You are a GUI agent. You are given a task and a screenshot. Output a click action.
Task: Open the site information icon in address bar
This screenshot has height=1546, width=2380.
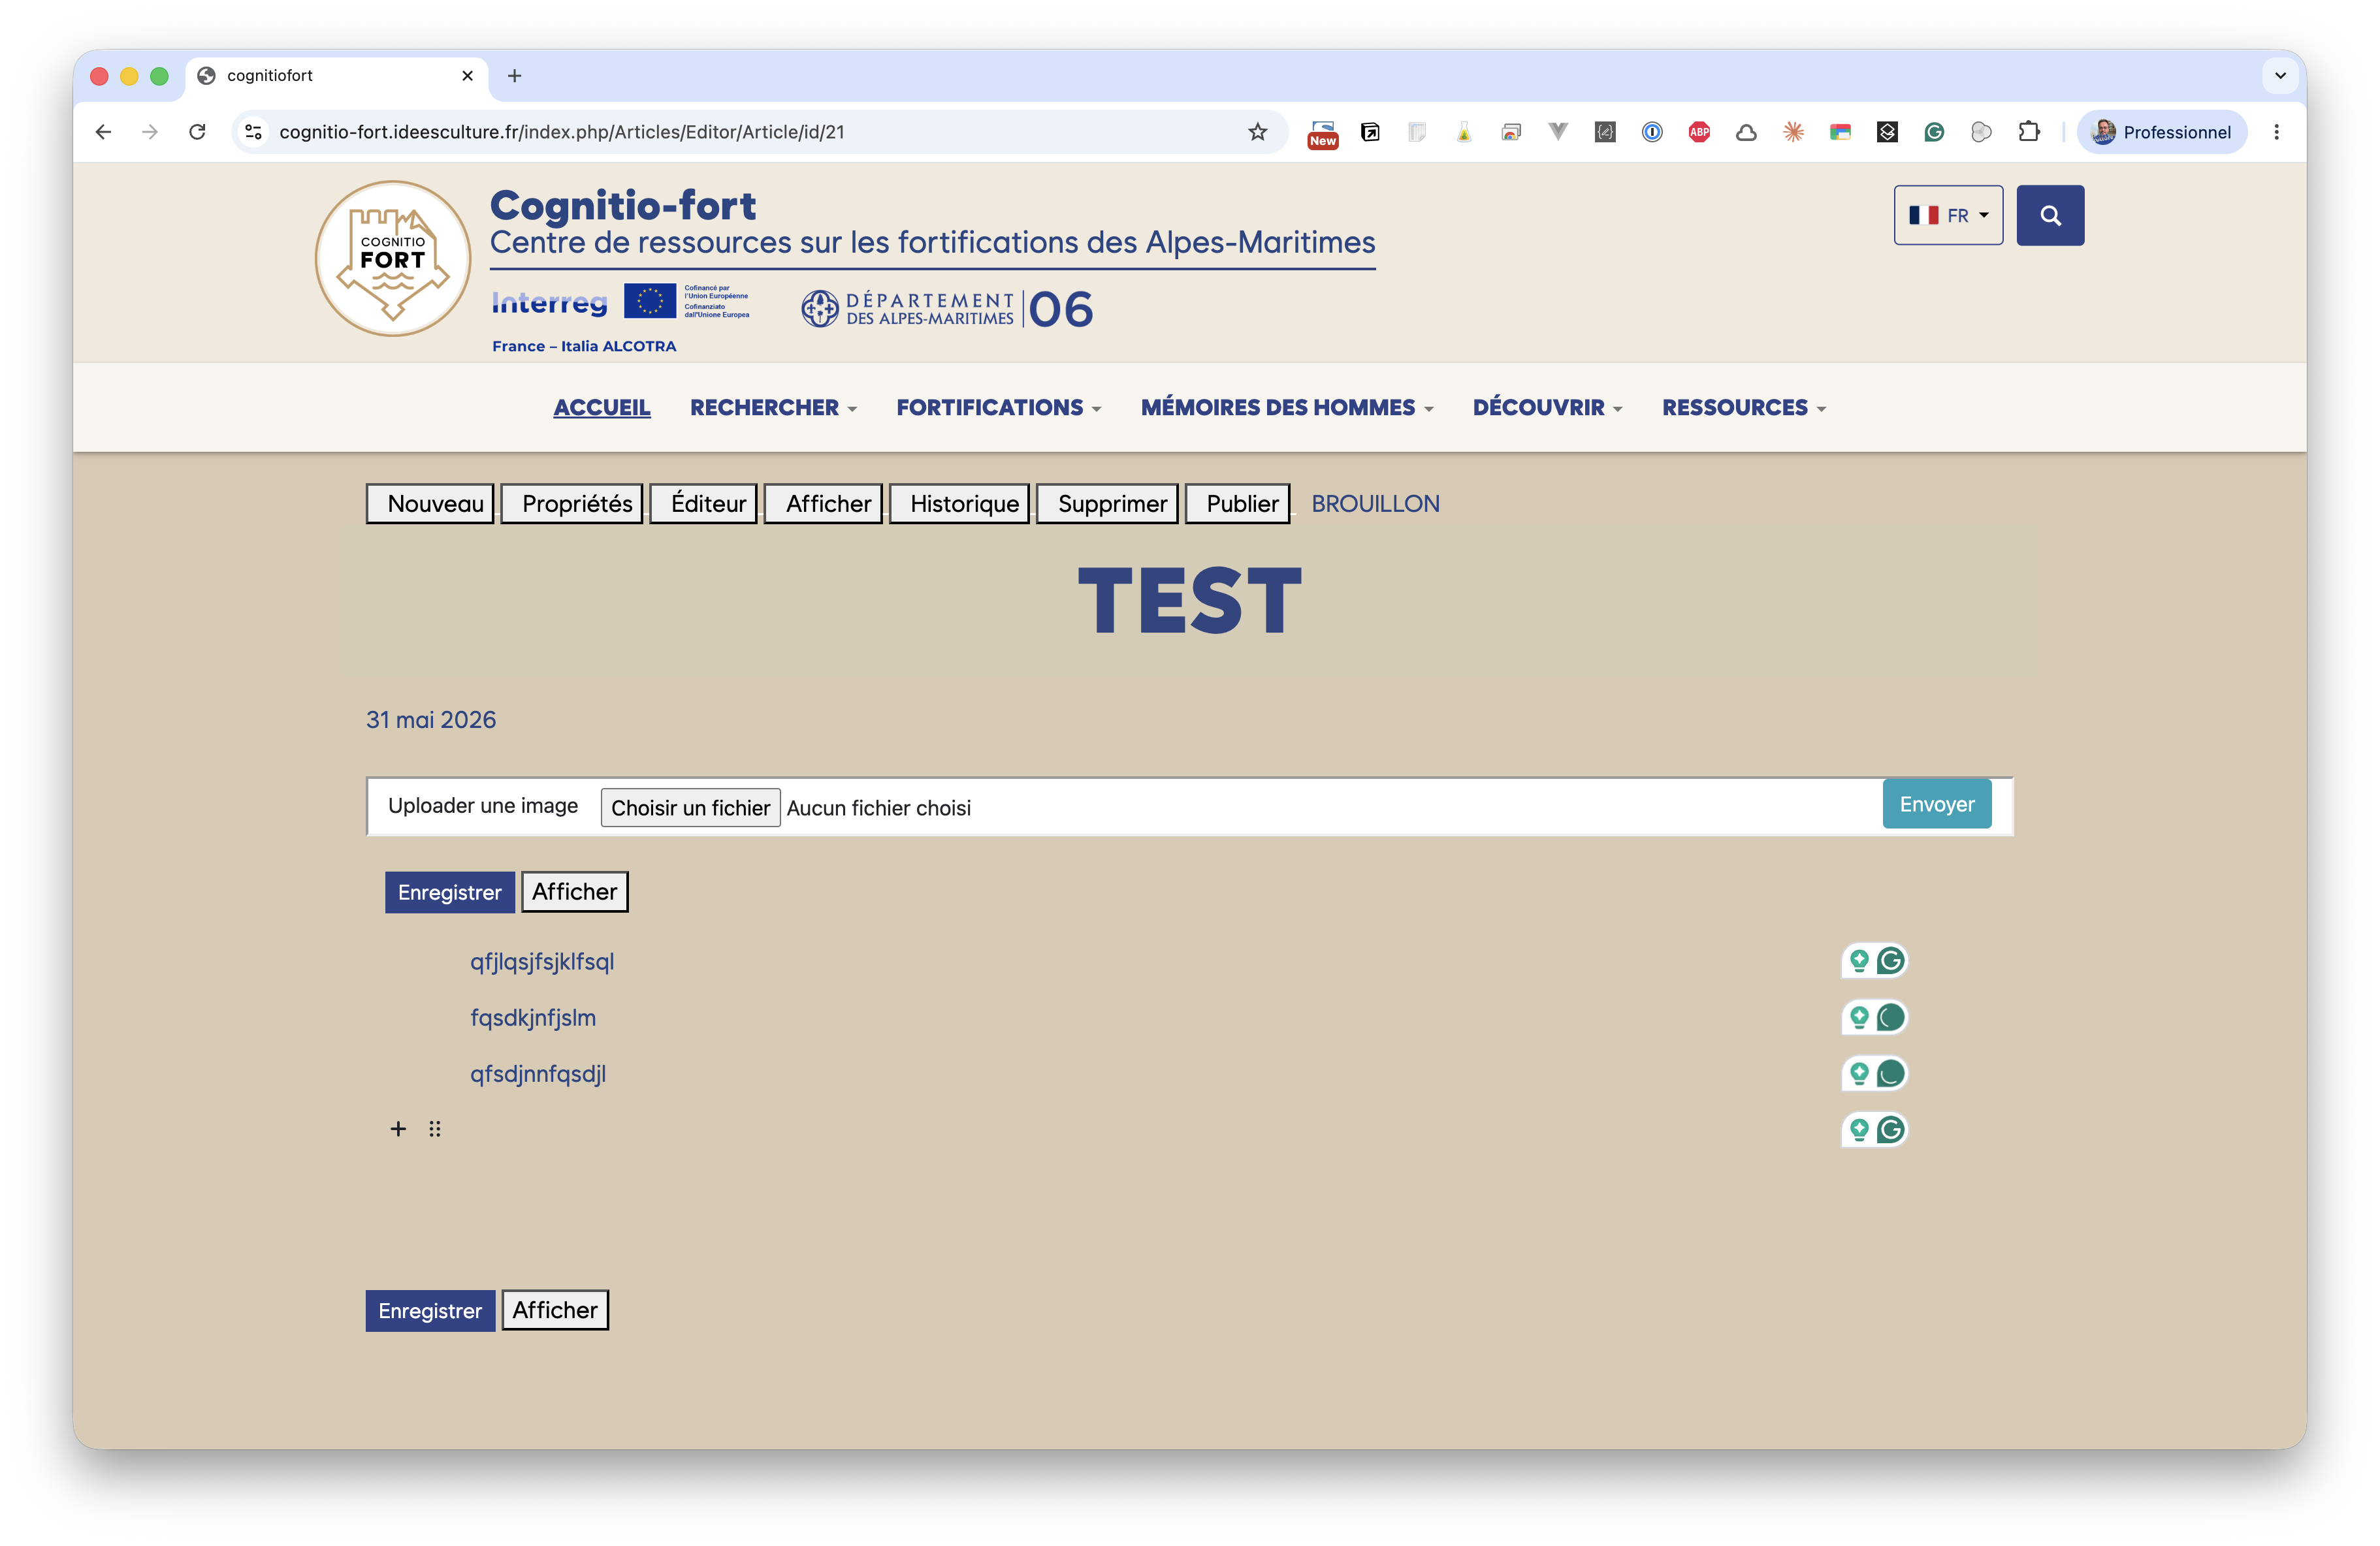(254, 132)
